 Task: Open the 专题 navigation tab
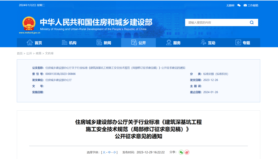(243, 43)
